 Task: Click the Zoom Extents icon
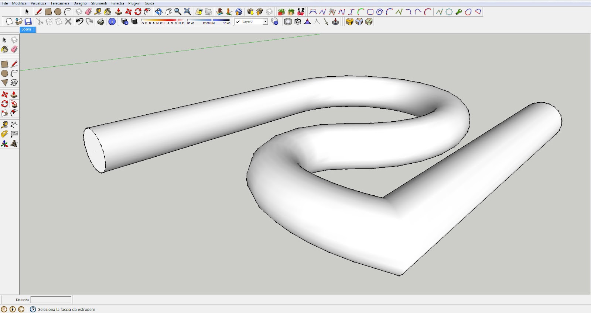[x=187, y=12]
